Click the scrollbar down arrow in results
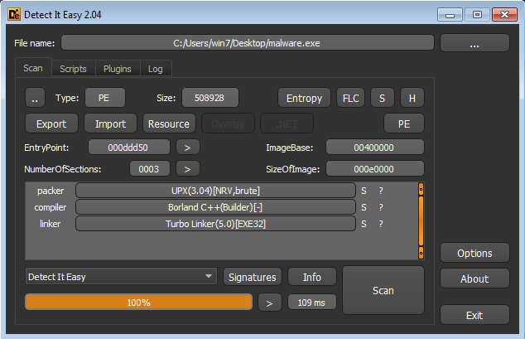This screenshot has width=525, height=339. pos(421,253)
